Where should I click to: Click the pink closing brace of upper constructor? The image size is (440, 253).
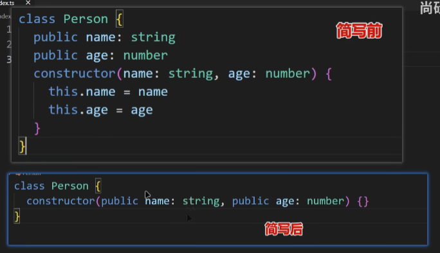(x=37, y=129)
